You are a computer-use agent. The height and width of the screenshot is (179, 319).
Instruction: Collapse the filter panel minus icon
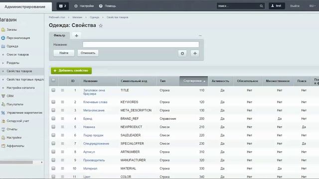200,35
